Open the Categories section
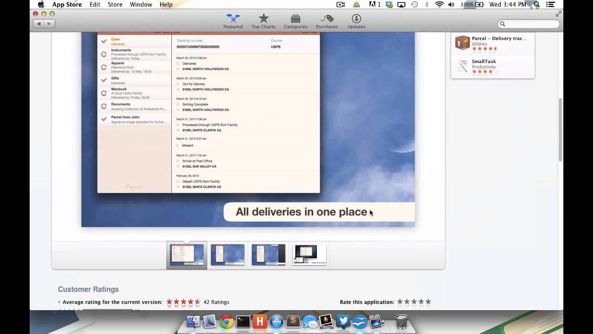This screenshot has width=593, height=334. click(296, 21)
